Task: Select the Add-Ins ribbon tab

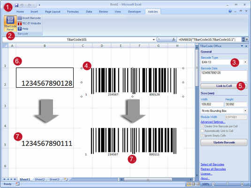Action: tap(153, 12)
